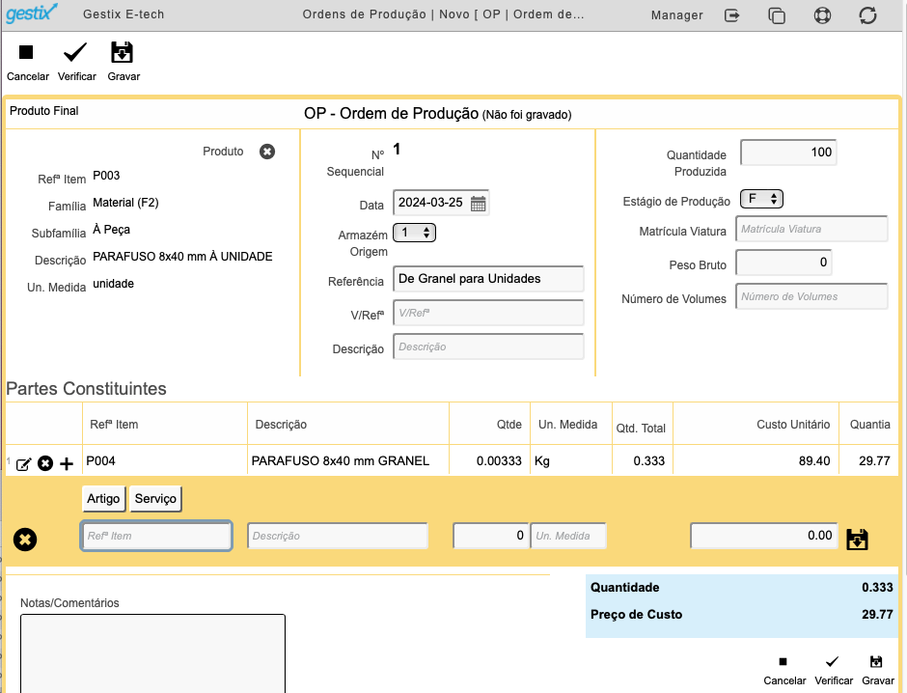The width and height of the screenshot is (907, 693).
Task: Remove selected Produto with X icon
Action: click(266, 152)
